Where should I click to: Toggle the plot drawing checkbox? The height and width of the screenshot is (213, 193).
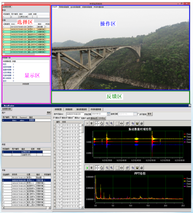click(x=86, y=118)
